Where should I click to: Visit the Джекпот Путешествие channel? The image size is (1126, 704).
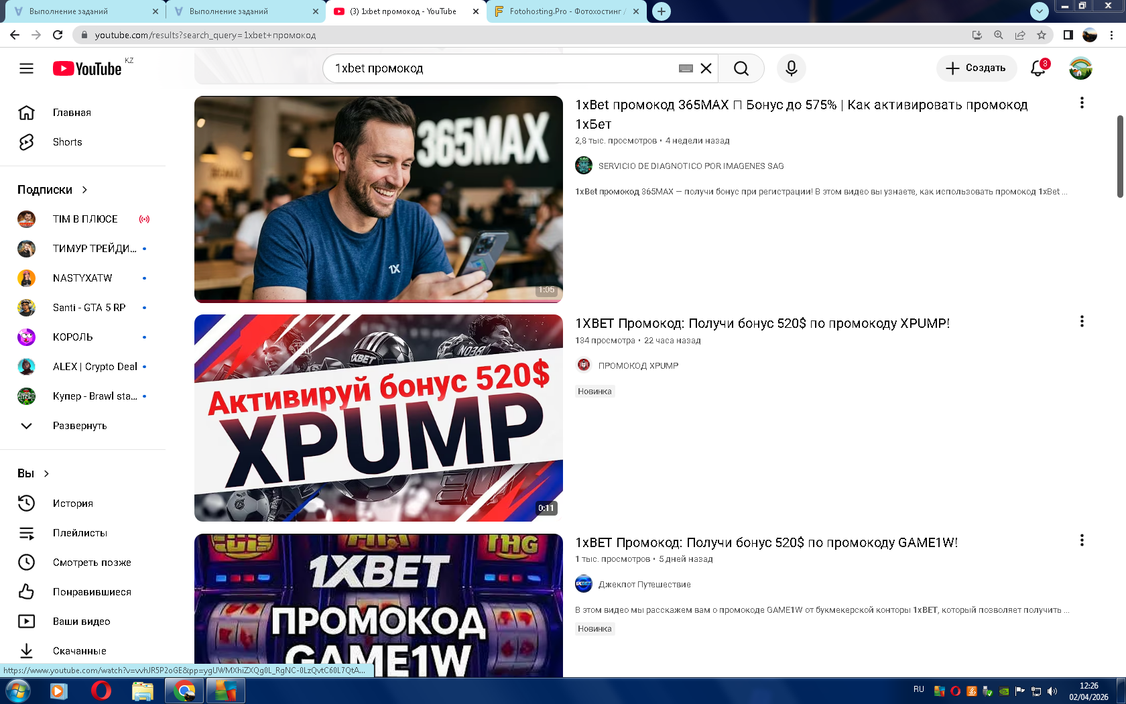click(x=644, y=585)
